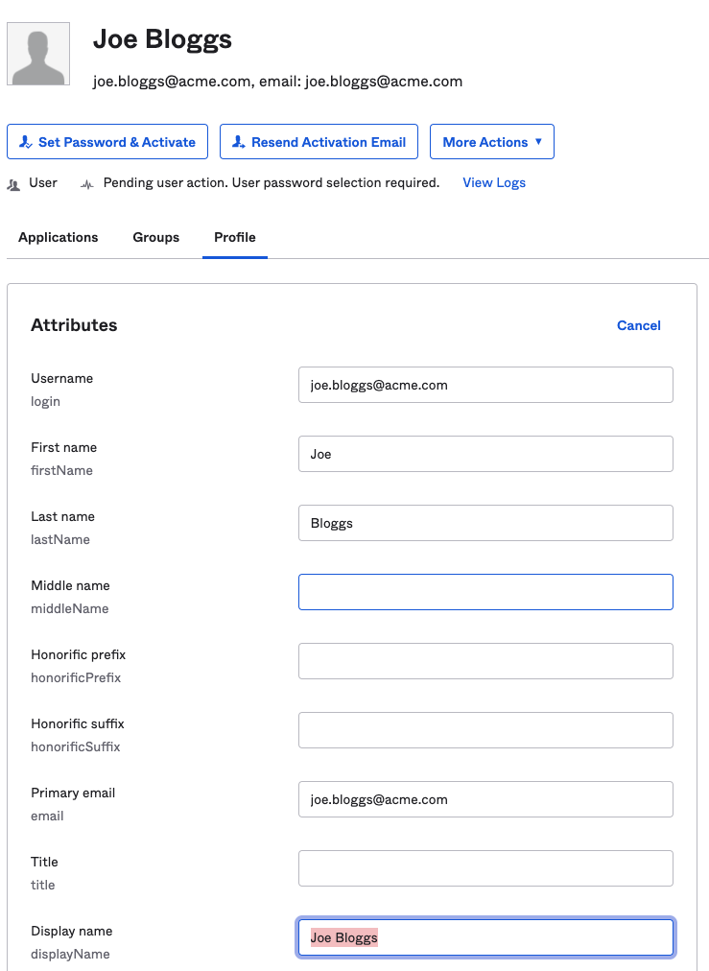Open the More Actions dropdown

pyautogui.click(x=491, y=142)
